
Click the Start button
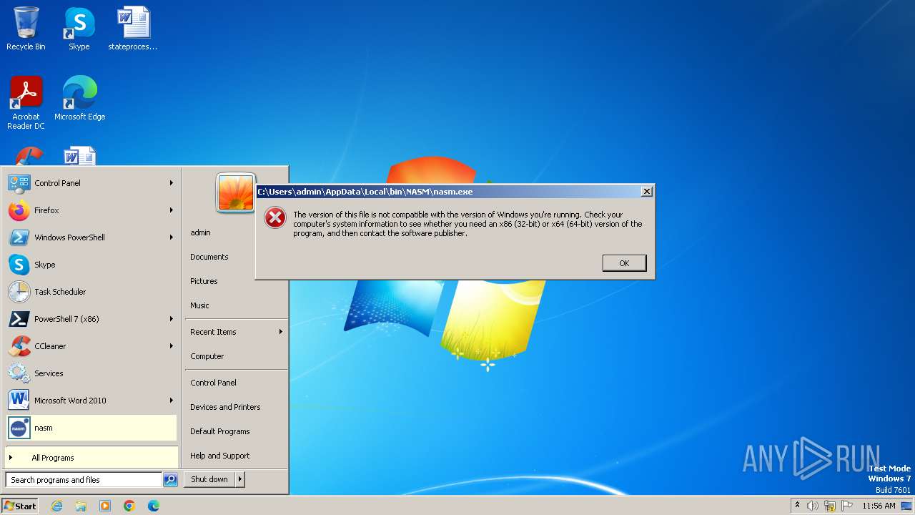20,506
